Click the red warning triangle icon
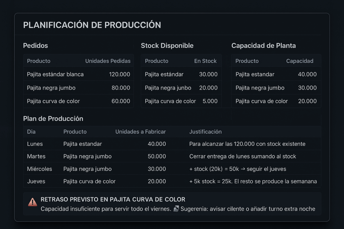 pyautogui.click(x=33, y=202)
